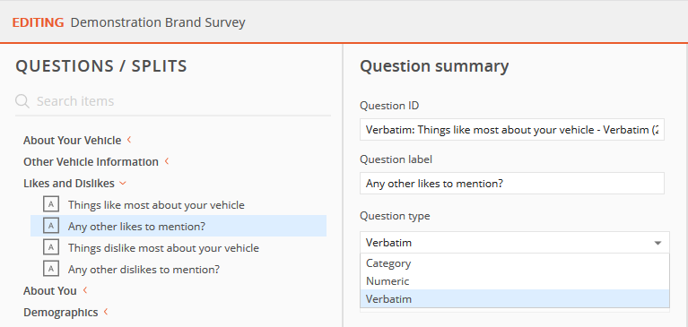Click into the Question ID field

pyautogui.click(x=511, y=129)
